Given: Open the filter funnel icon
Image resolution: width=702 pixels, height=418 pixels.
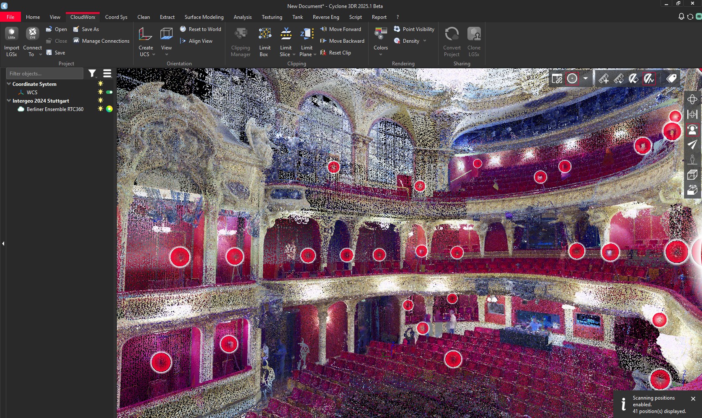Looking at the screenshot, I should tap(92, 74).
